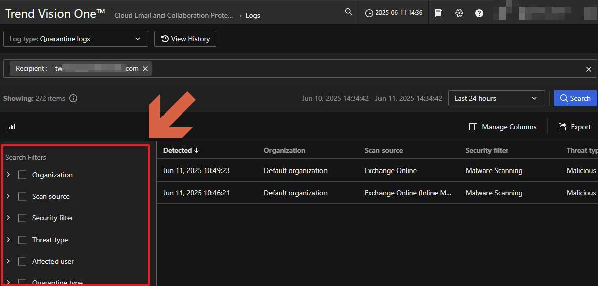Go to Cloud Email and Collaboration breadcrumb

point(174,15)
